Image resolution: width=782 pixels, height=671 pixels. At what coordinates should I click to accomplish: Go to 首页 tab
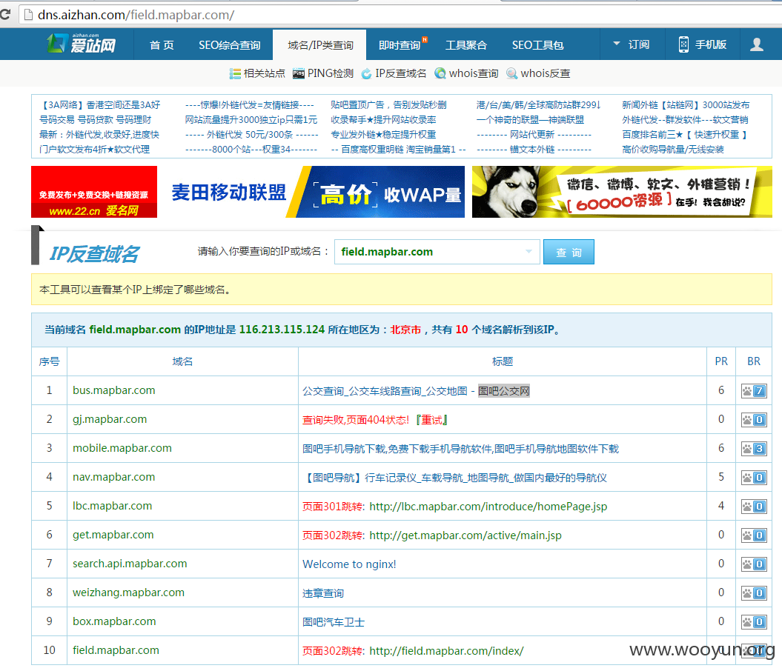click(x=162, y=45)
